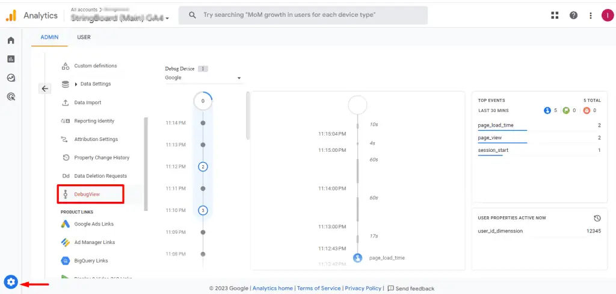The height and width of the screenshot is (294, 616).
Task: Open the Privacy Policy link
Action: click(x=363, y=289)
